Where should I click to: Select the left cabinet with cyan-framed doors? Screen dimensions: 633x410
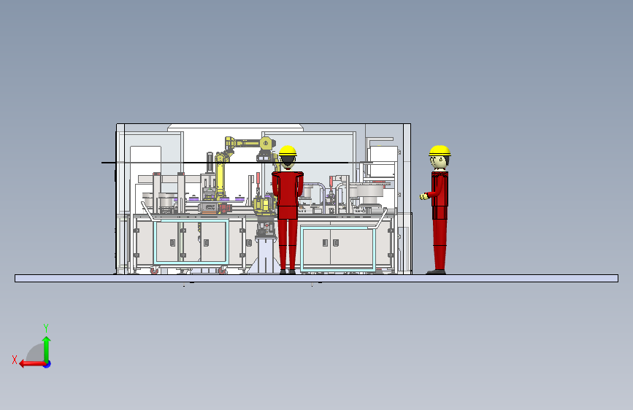point(191,242)
